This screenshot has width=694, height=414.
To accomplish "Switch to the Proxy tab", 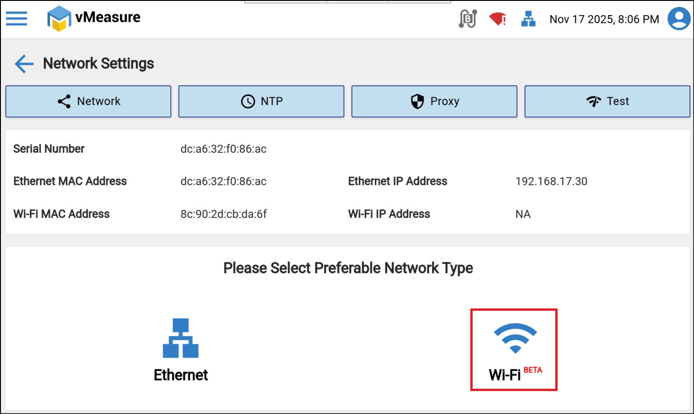I will [x=434, y=101].
